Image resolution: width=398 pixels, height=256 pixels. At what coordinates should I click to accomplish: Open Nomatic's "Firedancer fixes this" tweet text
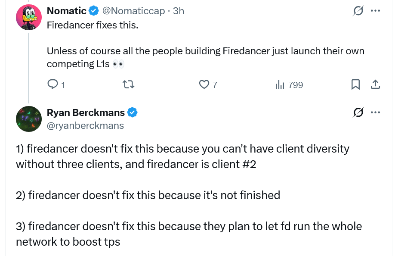[x=93, y=25]
